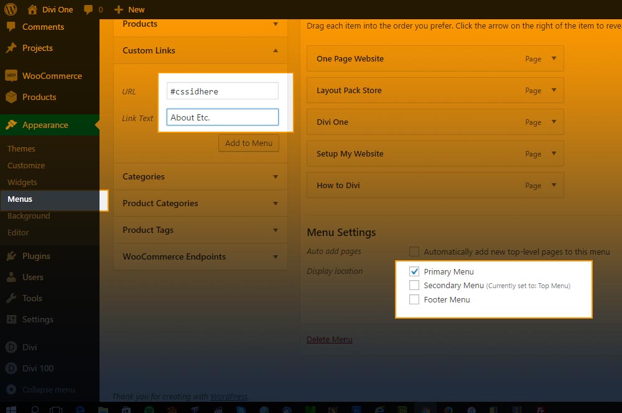Open Editor under Appearance
The height and width of the screenshot is (413, 622).
[x=18, y=232]
